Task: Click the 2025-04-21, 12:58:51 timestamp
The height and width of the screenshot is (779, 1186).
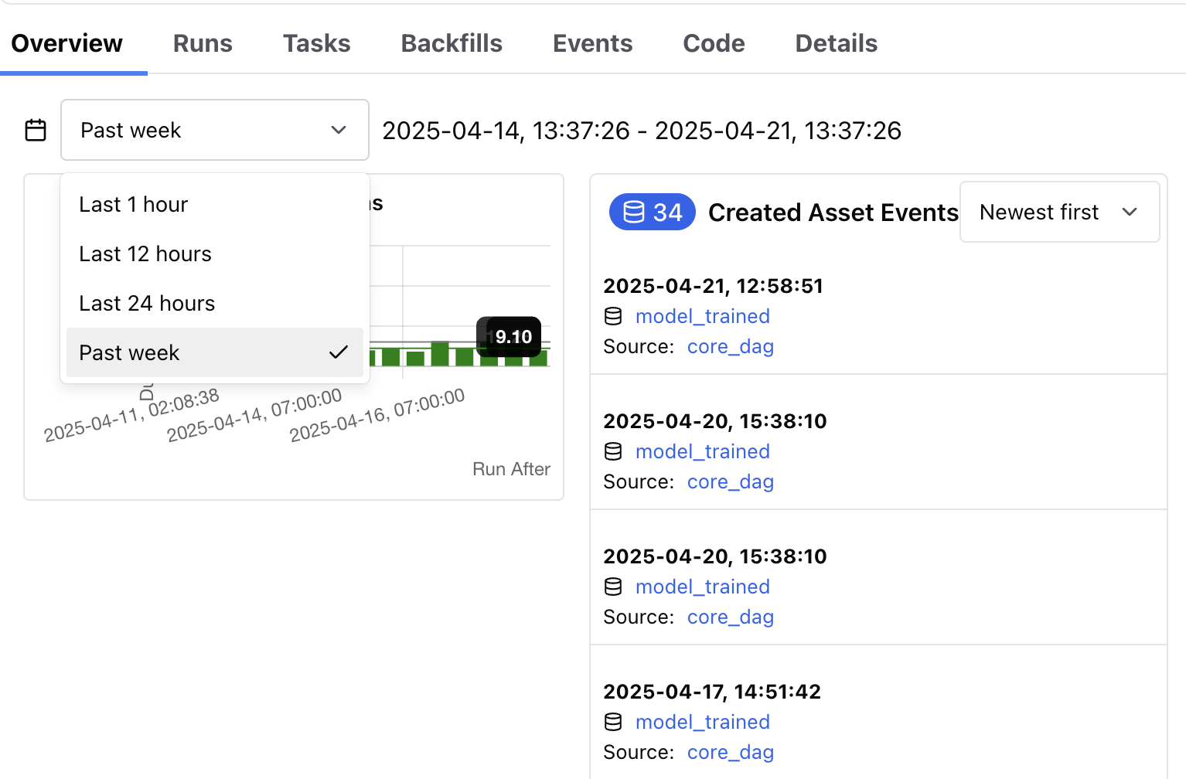Action: click(x=713, y=286)
